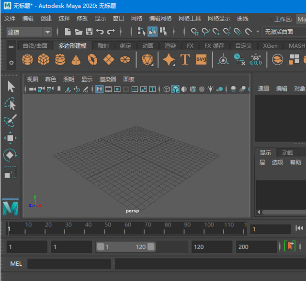Toggle smooth shade all display

(x=175, y=90)
